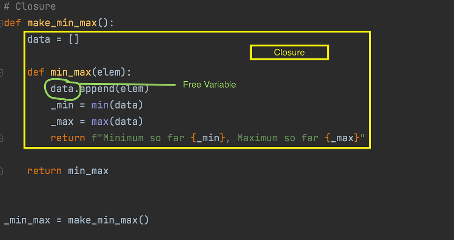Click the max function call in blue

click(x=100, y=121)
